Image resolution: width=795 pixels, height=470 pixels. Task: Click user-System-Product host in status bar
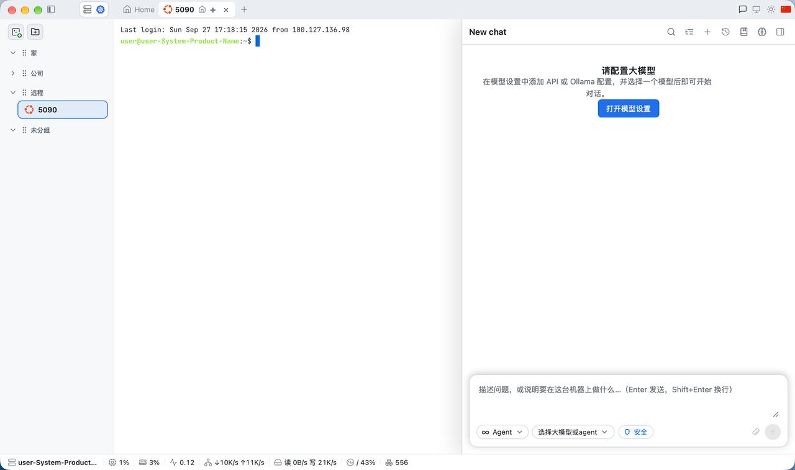click(52, 463)
